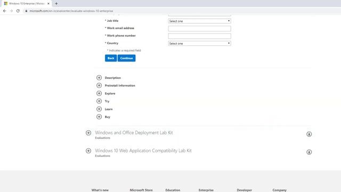Open the Country dropdown

[199, 44]
